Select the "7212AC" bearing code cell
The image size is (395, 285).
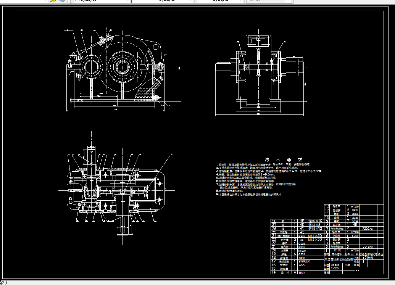[x=368, y=247]
